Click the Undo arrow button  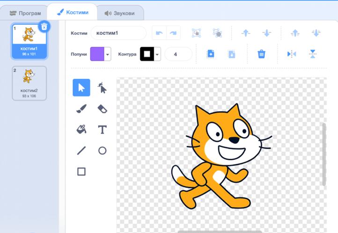[159, 33]
